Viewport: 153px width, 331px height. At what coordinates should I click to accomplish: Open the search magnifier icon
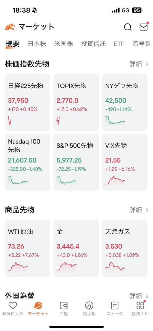pos(128,27)
